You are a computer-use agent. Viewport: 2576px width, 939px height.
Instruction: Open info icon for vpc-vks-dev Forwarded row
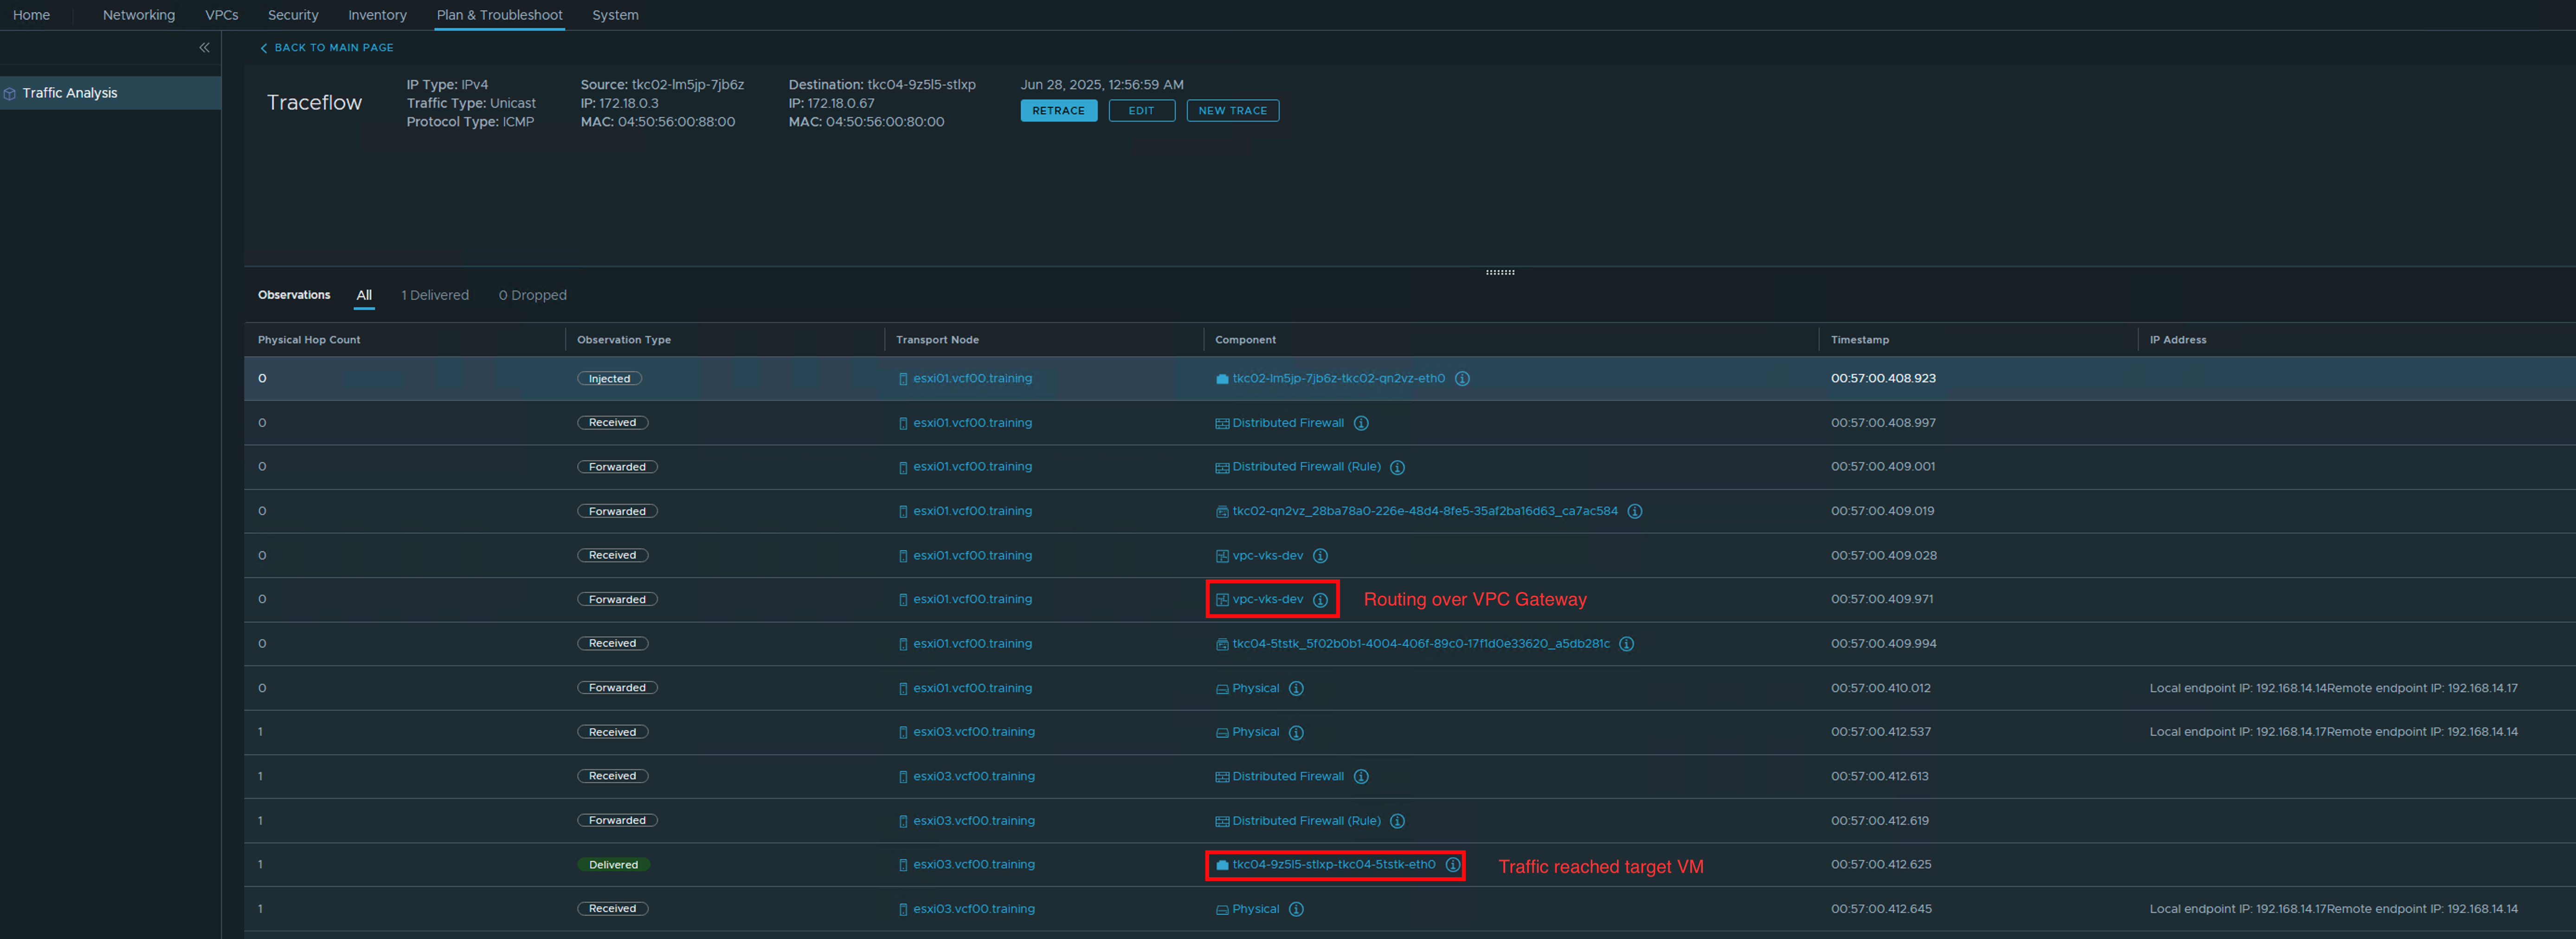coord(1320,600)
